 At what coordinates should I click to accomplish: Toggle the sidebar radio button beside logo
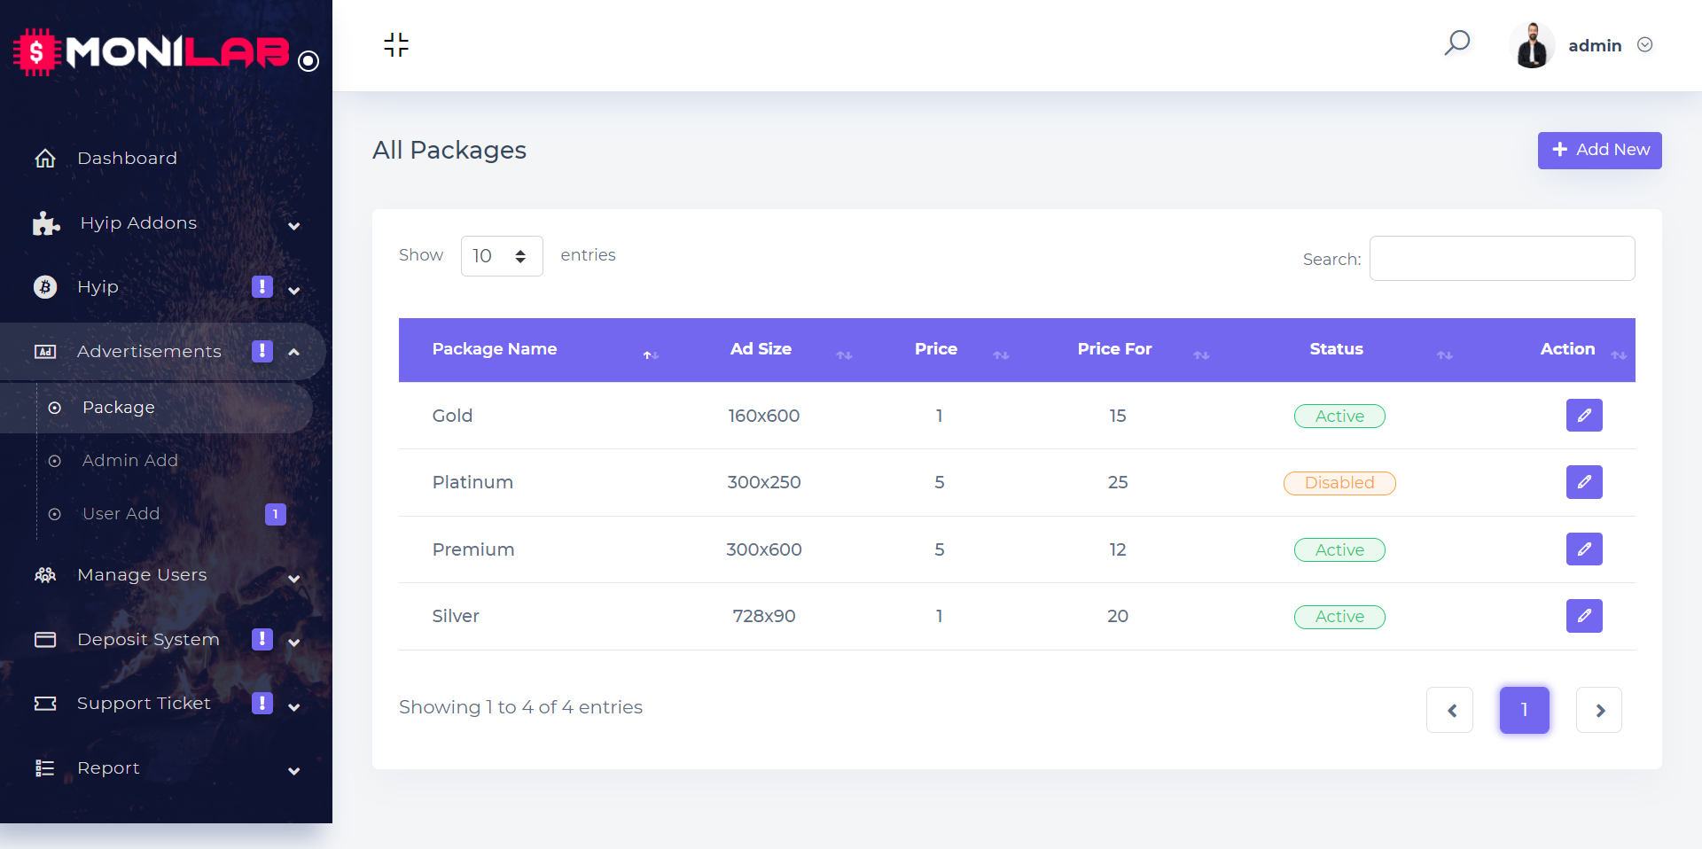308,61
